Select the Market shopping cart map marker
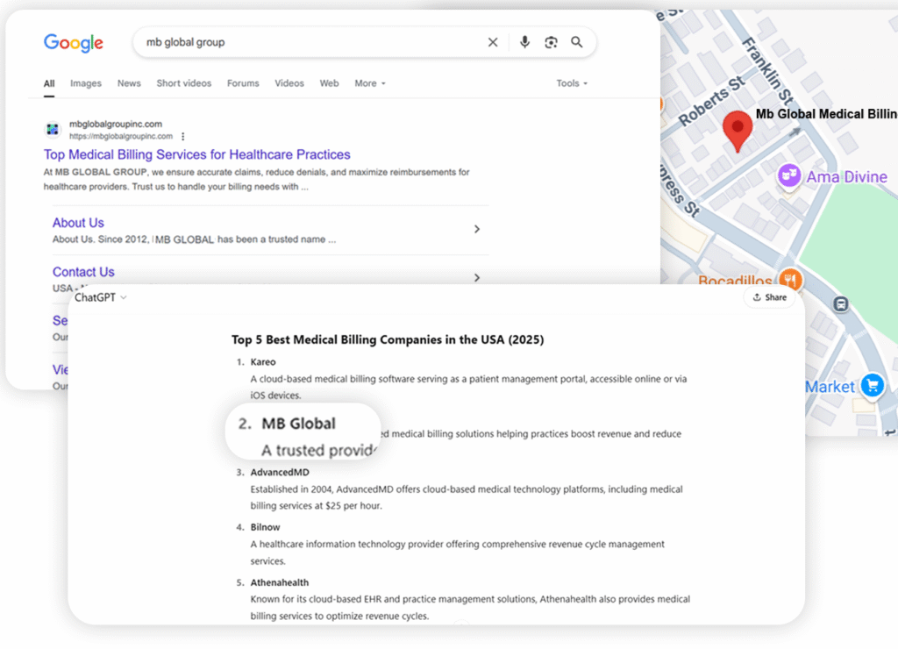 (873, 385)
